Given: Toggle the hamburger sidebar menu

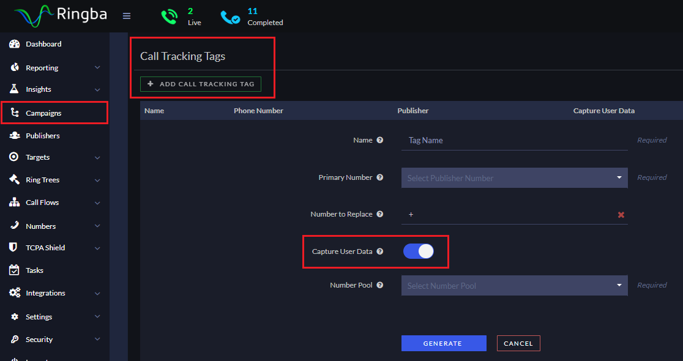Looking at the screenshot, I should (127, 16).
